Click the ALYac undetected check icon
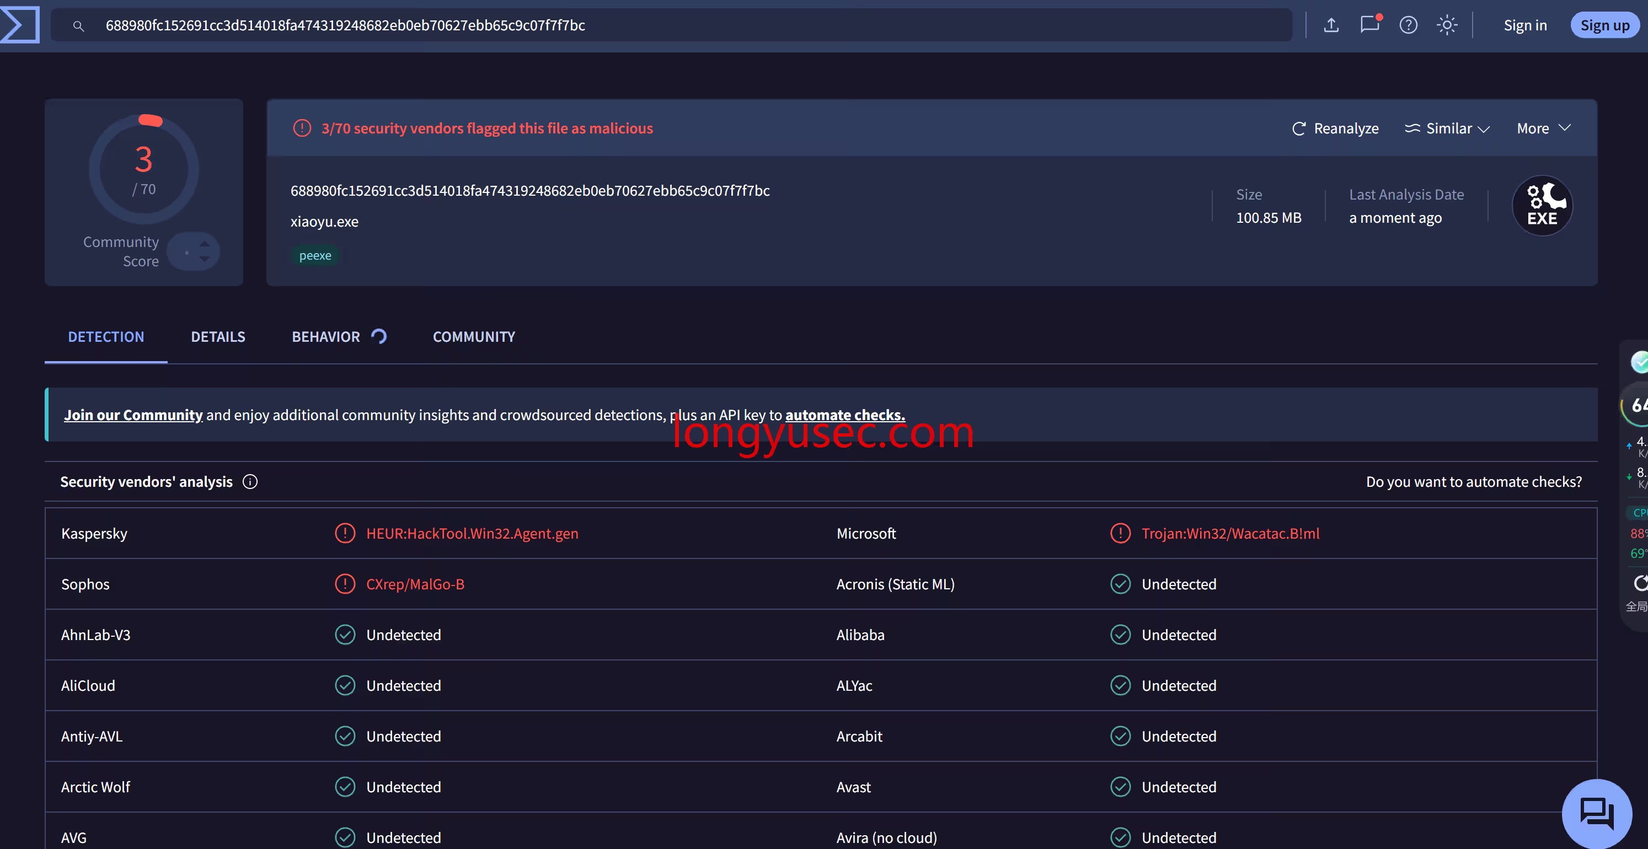The width and height of the screenshot is (1648, 849). tap(1120, 685)
